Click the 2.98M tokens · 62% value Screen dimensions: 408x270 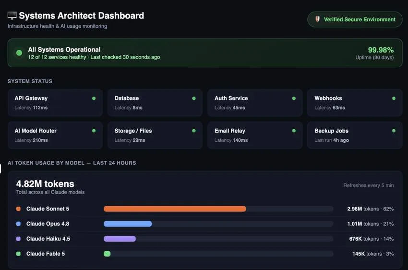[x=370, y=209]
